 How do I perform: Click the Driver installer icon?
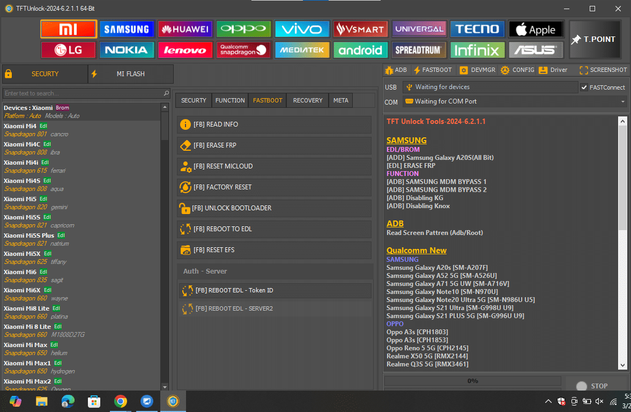(553, 70)
